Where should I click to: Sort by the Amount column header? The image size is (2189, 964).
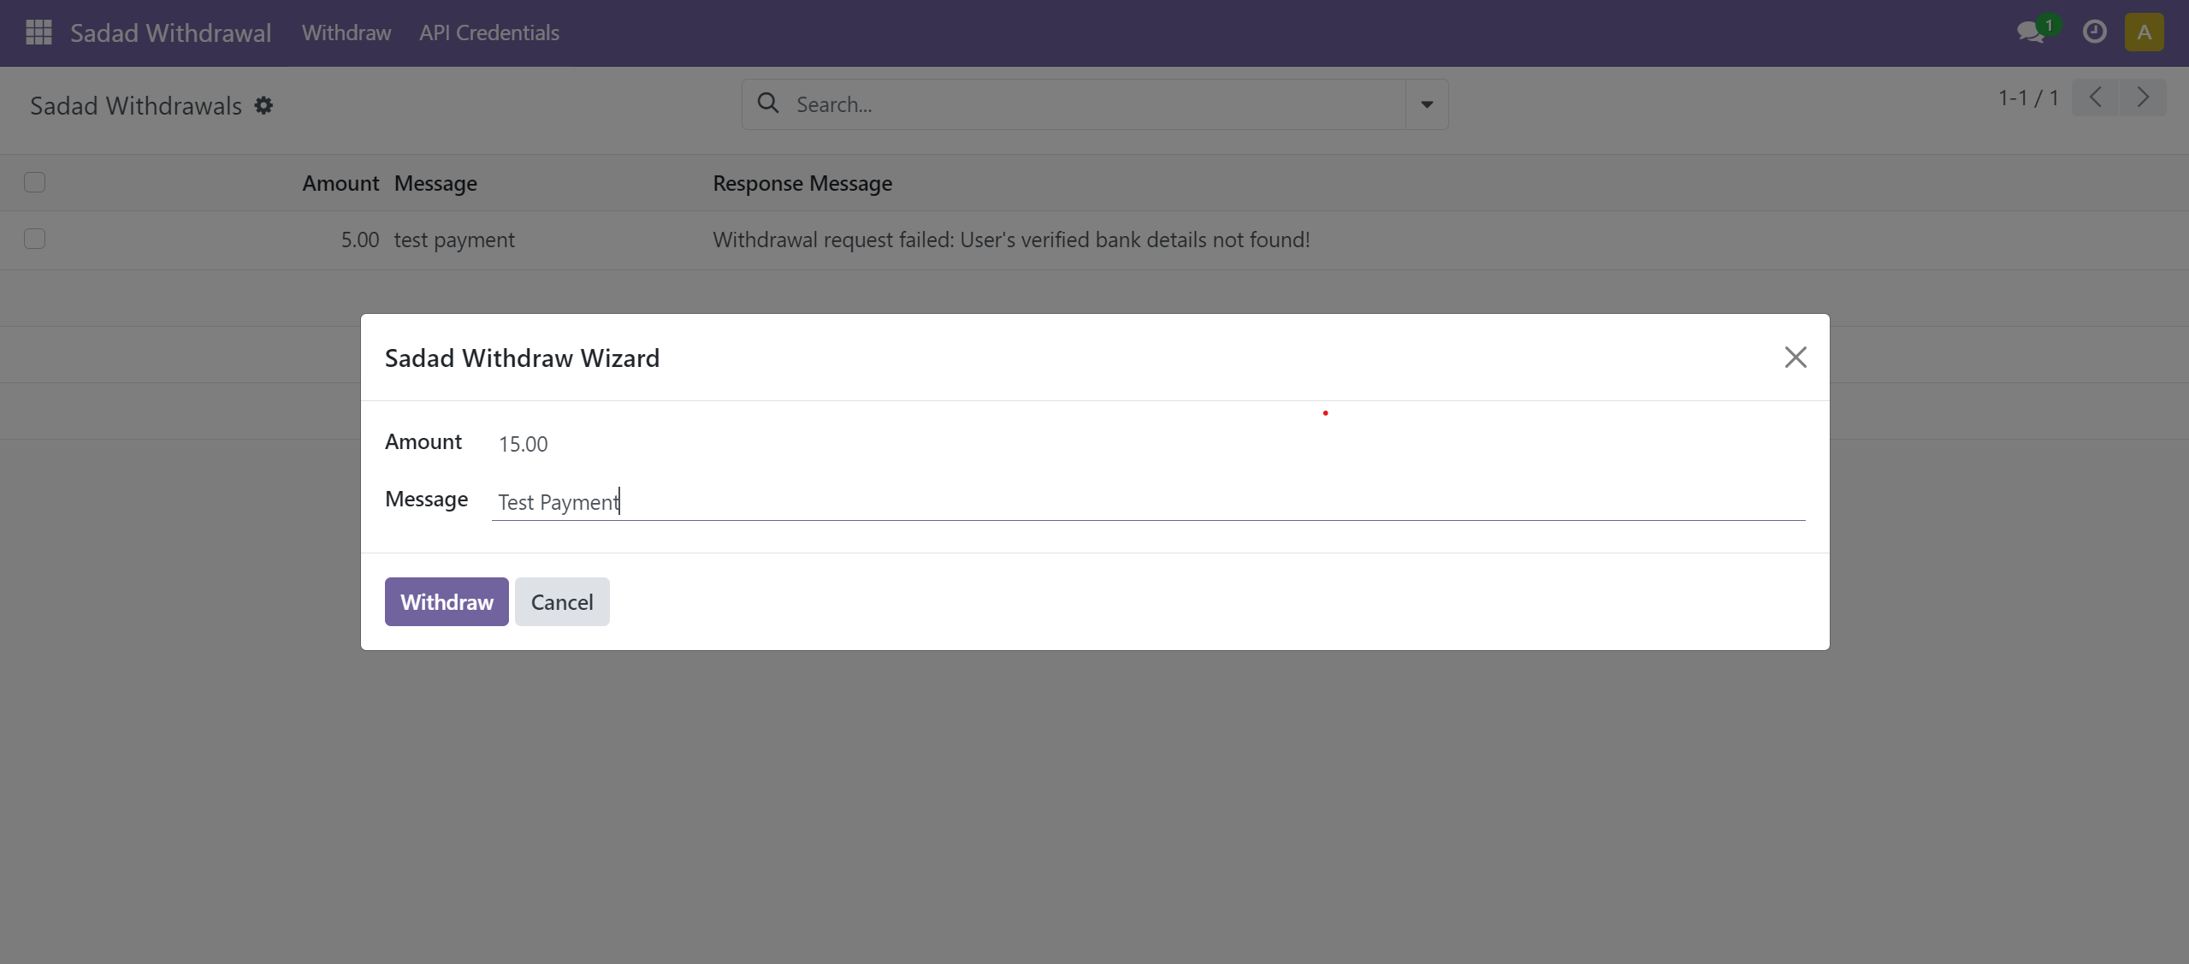(x=340, y=183)
